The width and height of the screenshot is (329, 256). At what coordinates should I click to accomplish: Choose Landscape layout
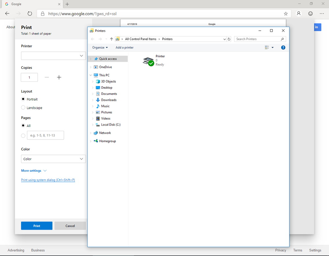click(23, 108)
